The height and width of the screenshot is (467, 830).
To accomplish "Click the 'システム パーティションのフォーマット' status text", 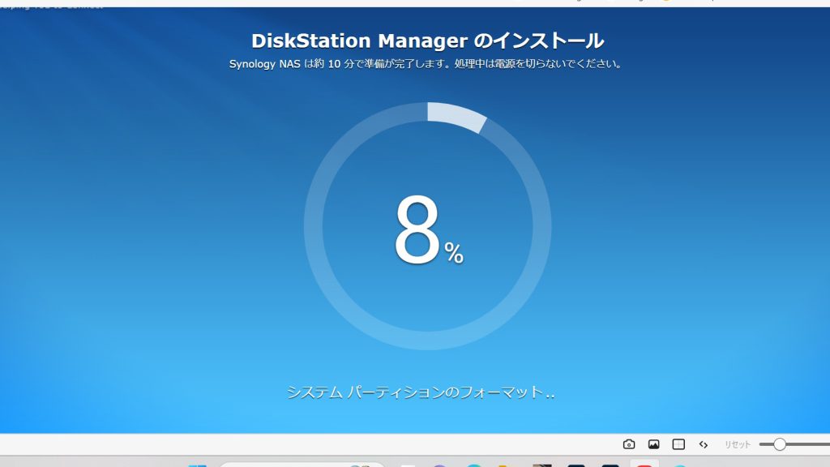I will click(421, 392).
